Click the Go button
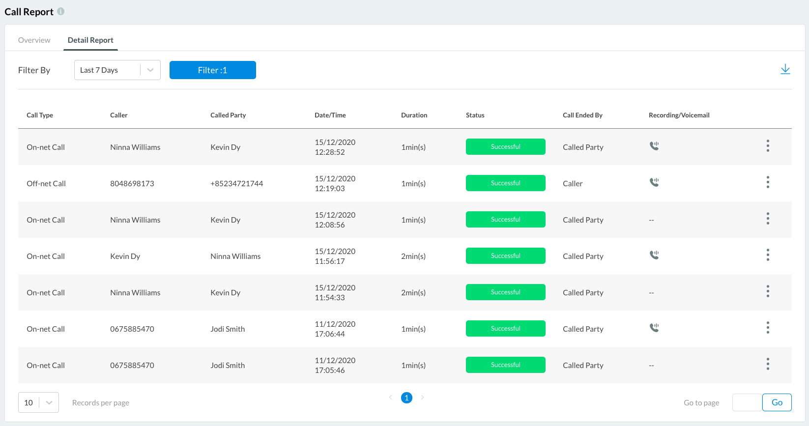The height and width of the screenshot is (426, 809). [x=777, y=402]
